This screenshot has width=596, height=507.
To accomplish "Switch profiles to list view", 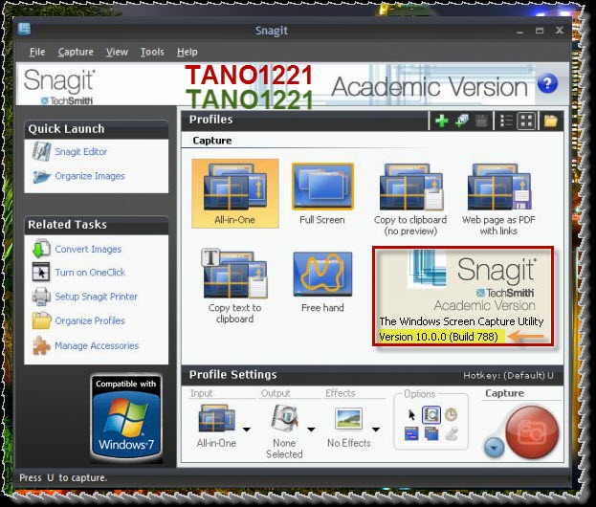I will point(506,121).
